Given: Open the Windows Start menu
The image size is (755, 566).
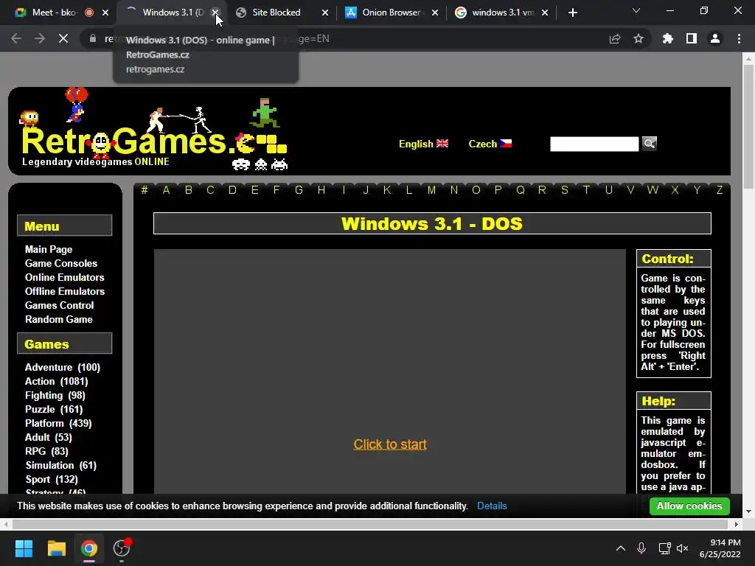Looking at the screenshot, I should point(24,548).
